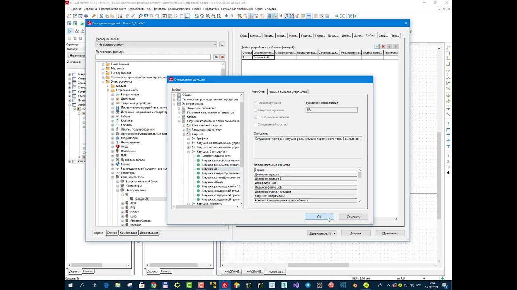This screenshot has width=517, height=290.
Task: Click the shopping cart toolbar icon
Action: pyautogui.click(x=349, y=16)
